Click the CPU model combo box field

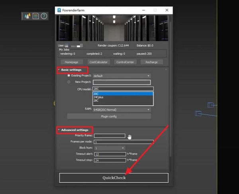coord(123,89)
